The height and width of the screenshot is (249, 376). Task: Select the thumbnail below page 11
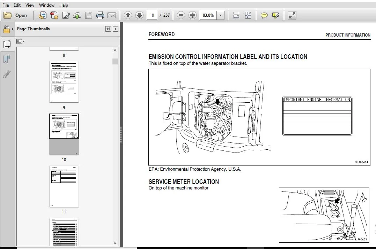coord(64,232)
